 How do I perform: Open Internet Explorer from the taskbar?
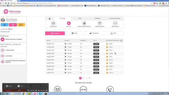pyautogui.click(x=7, y=94)
